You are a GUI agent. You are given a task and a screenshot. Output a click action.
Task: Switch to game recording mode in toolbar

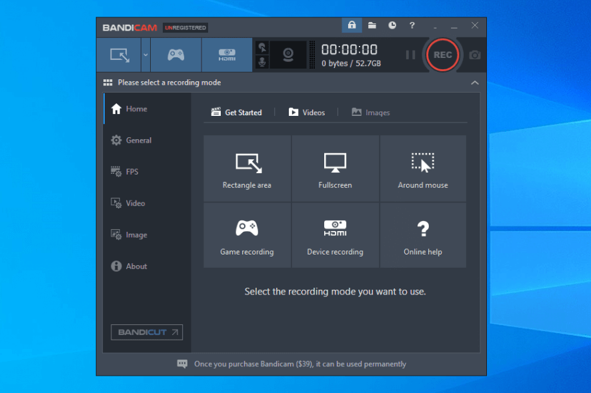[x=176, y=55]
